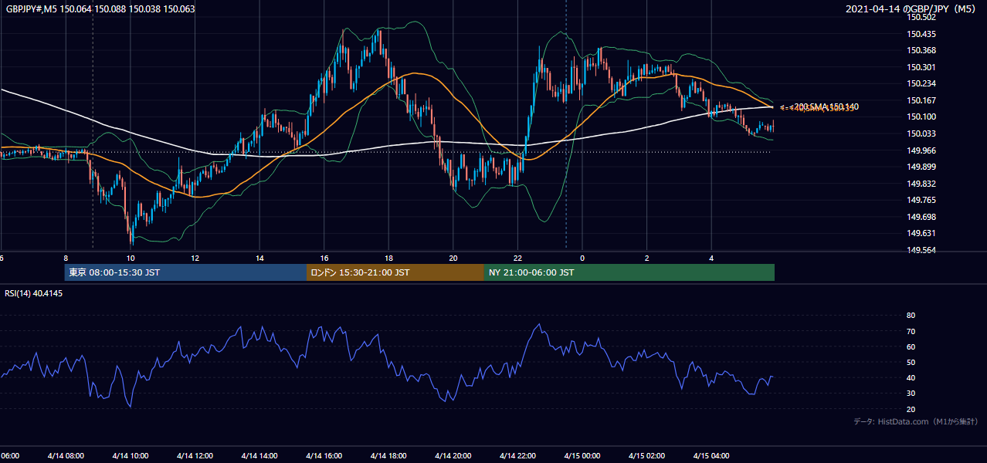Click hour tick 10 under price chart

131,258
